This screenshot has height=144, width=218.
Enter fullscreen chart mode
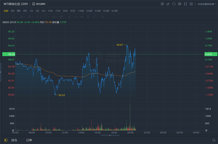(186, 4)
